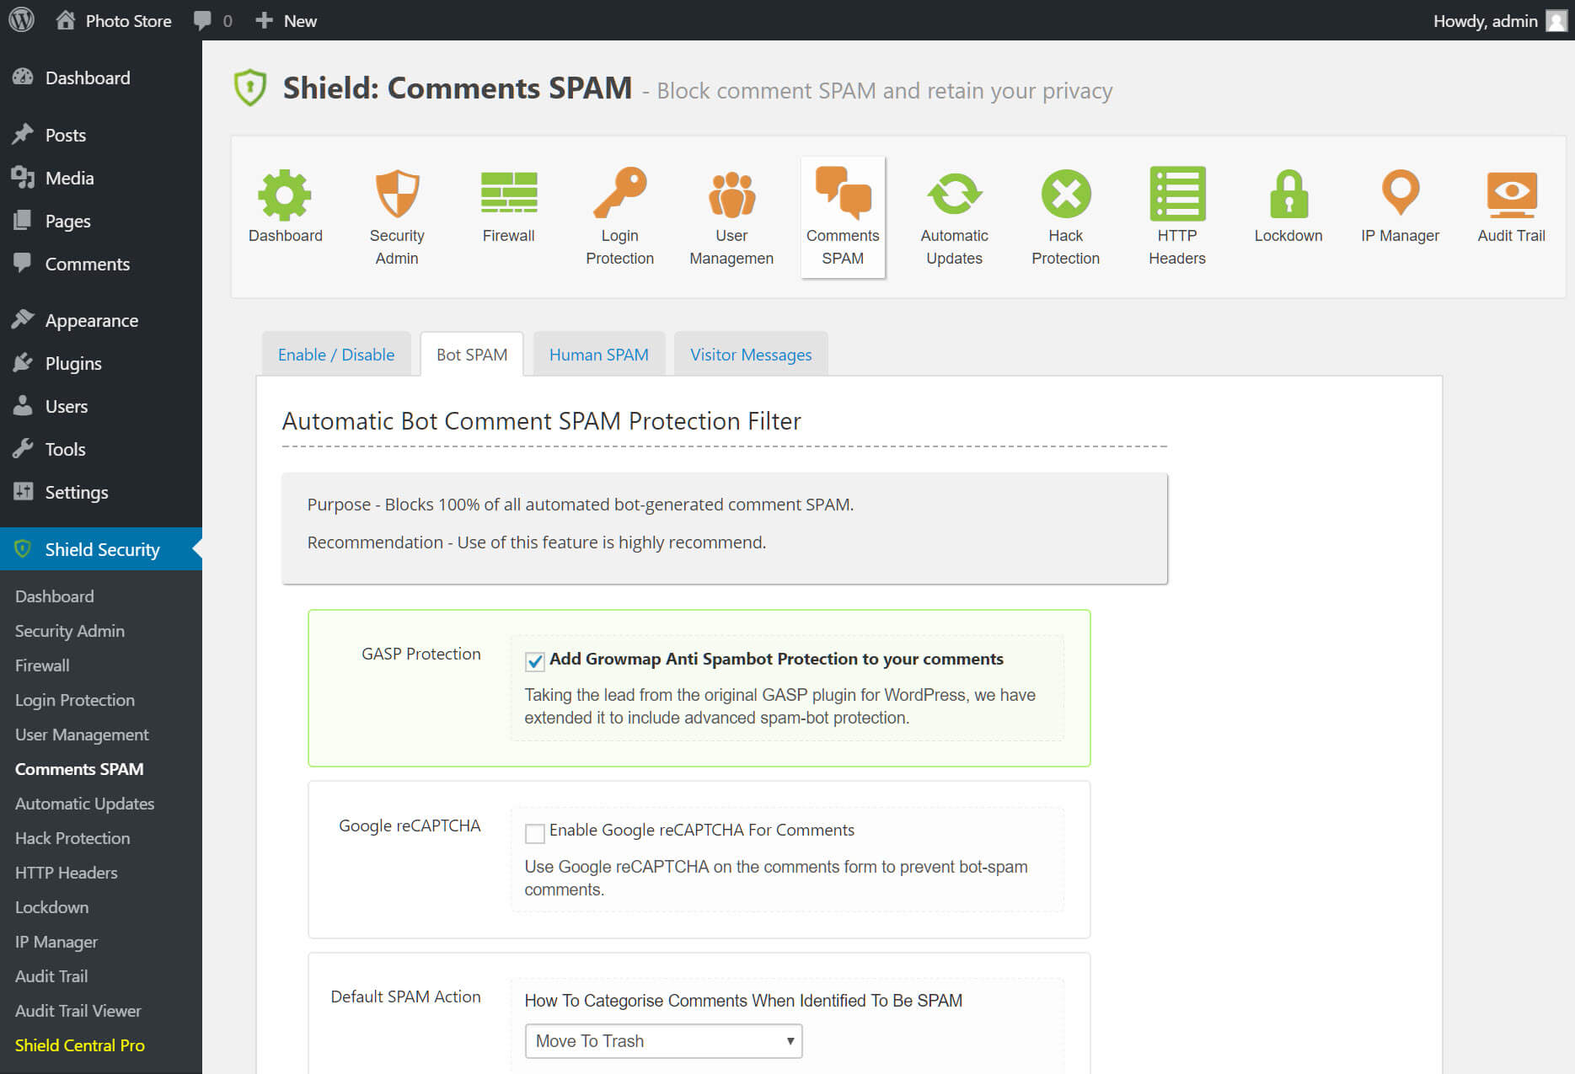
Task: Enable Google reCAPTCHA For Comments checkbox
Action: pyautogui.click(x=534, y=833)
